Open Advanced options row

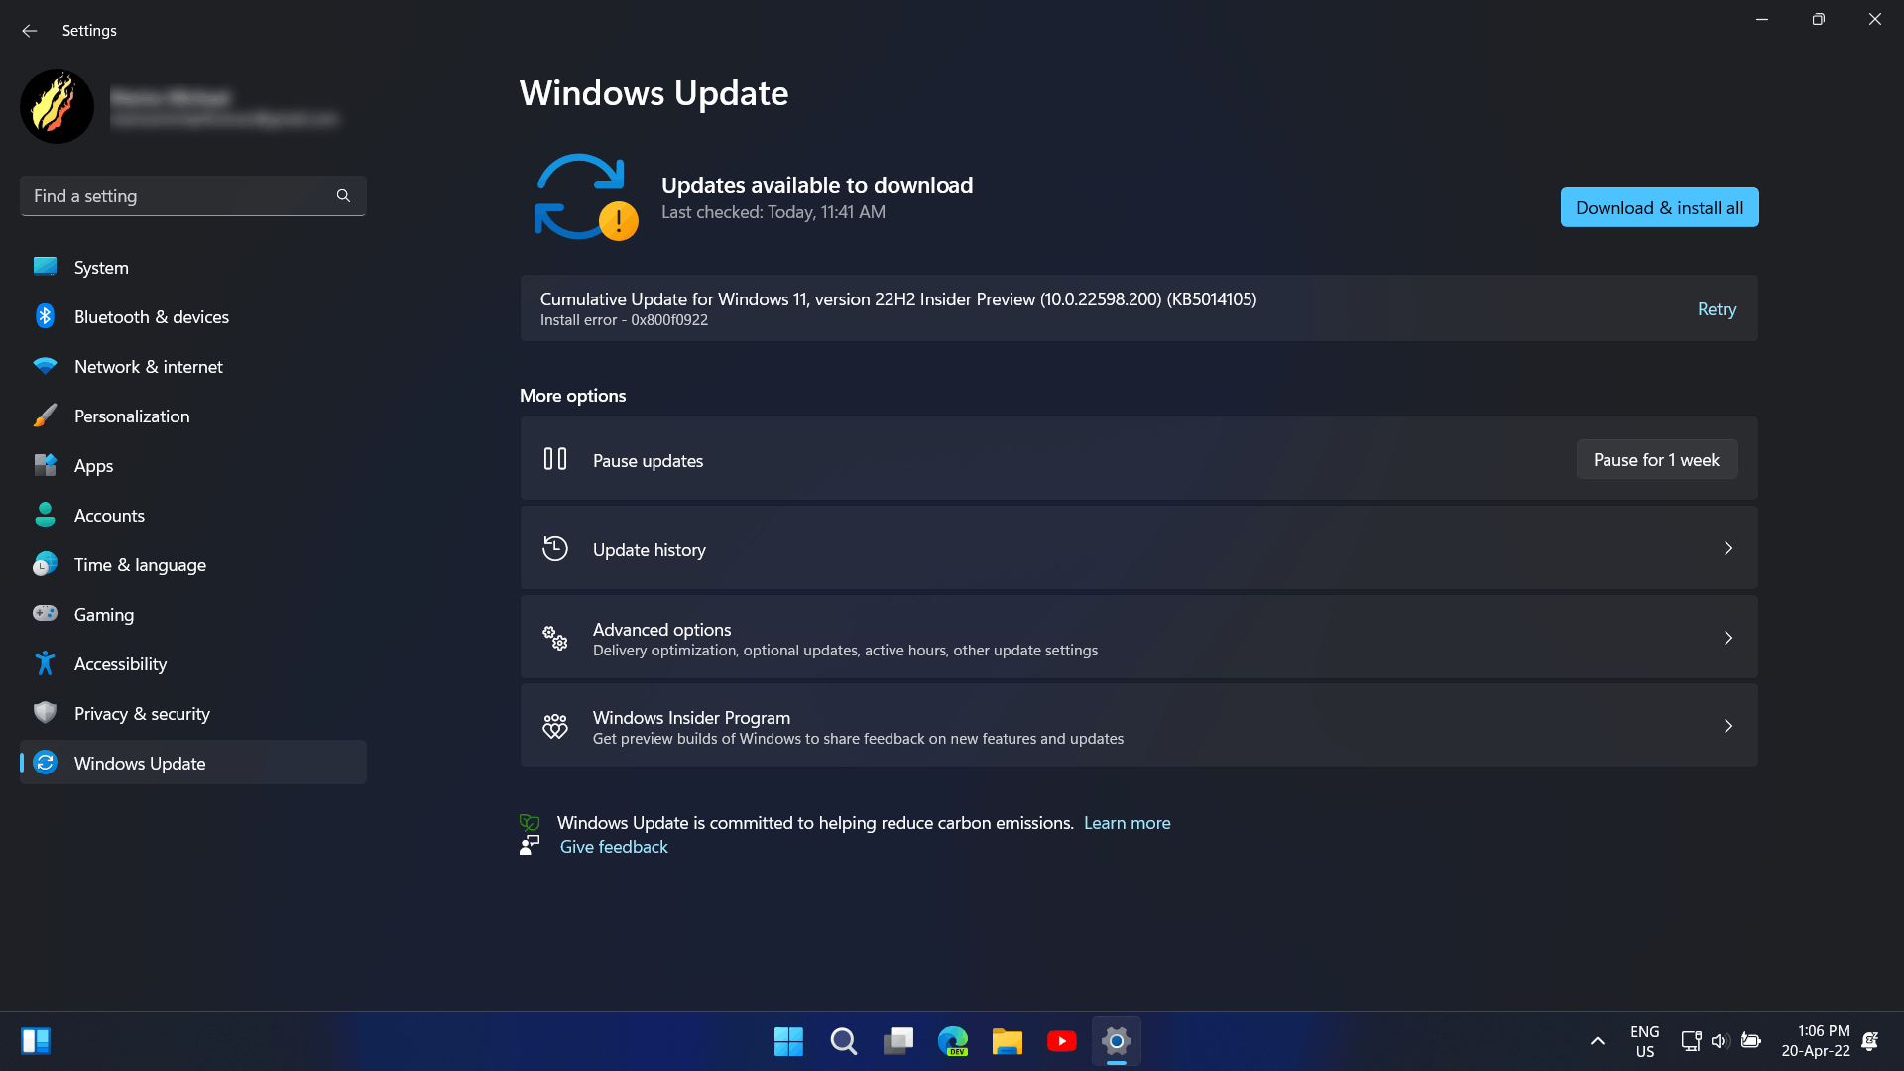coord(1138,638)
